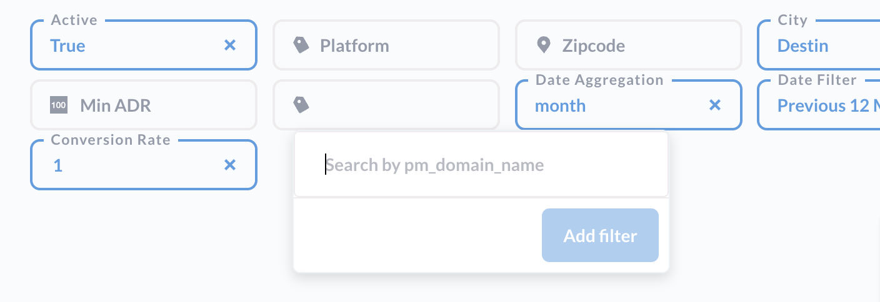Edit the Conversion Rate value 1
This screenshot has width=880, height=302.
pyautogui.click(x=57, y=165)
